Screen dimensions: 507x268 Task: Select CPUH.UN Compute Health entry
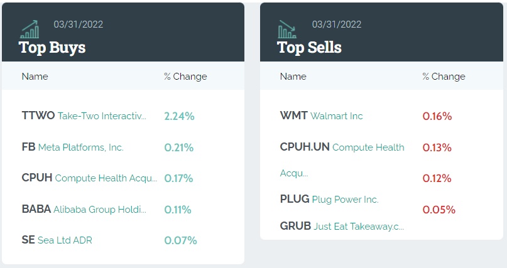[x=342, y=147]
